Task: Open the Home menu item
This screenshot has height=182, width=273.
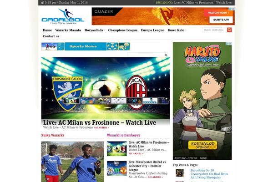Action: click(x=47, y=30)
